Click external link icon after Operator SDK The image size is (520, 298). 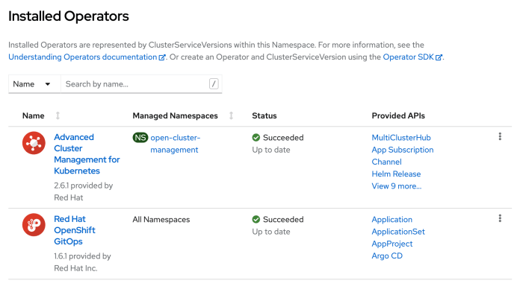pyautogui.click(x=439, y=57)
